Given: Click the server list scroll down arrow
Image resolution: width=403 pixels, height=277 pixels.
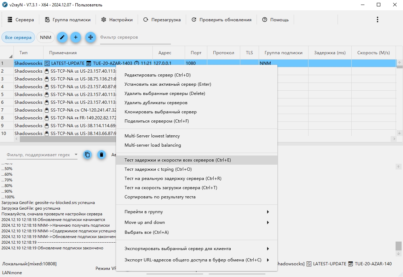Looking at the screenshot, I should point(399,133).
